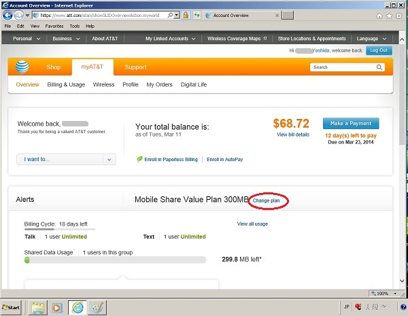Open Store Locations & Appointments

311,39
